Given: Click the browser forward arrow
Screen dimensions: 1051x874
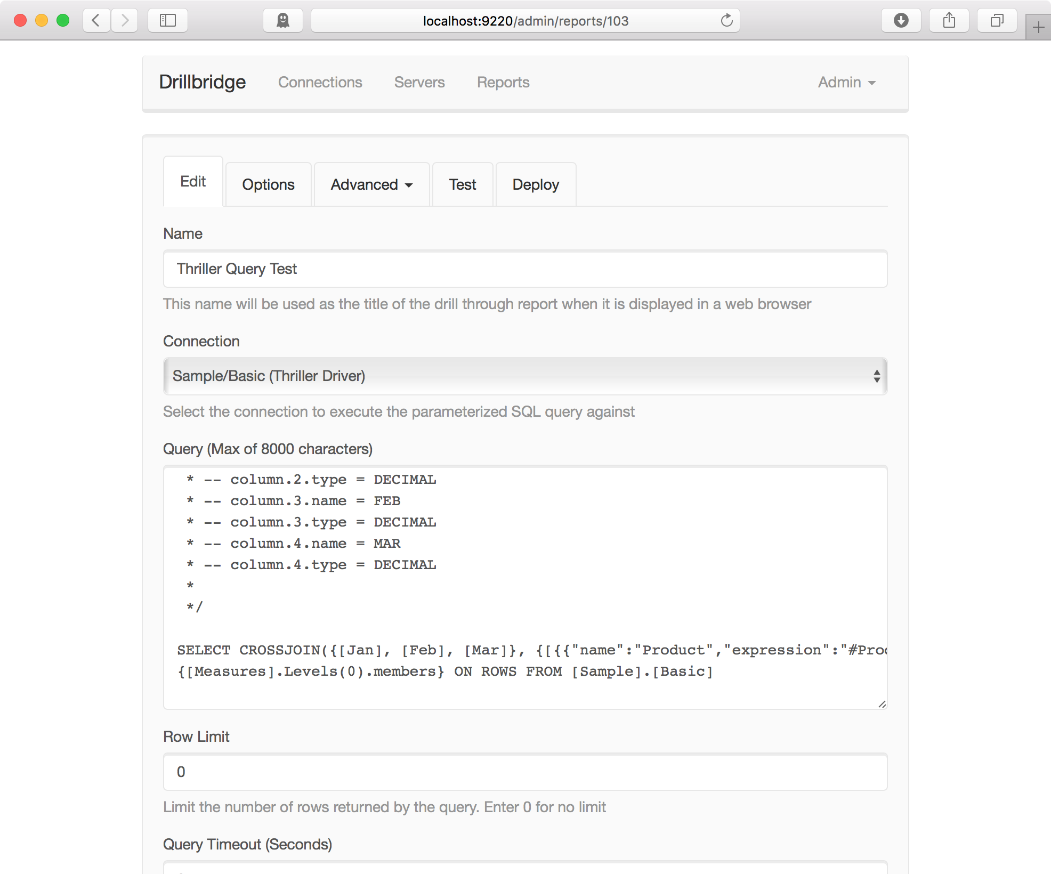Looking at the screenshot, I should coord(125,21).
